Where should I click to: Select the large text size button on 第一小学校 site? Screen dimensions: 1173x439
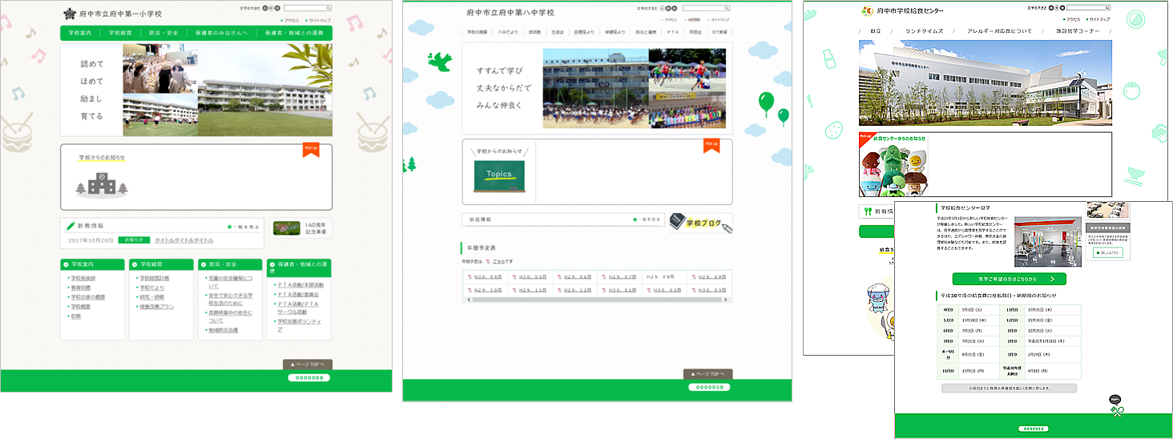point(277,8)
